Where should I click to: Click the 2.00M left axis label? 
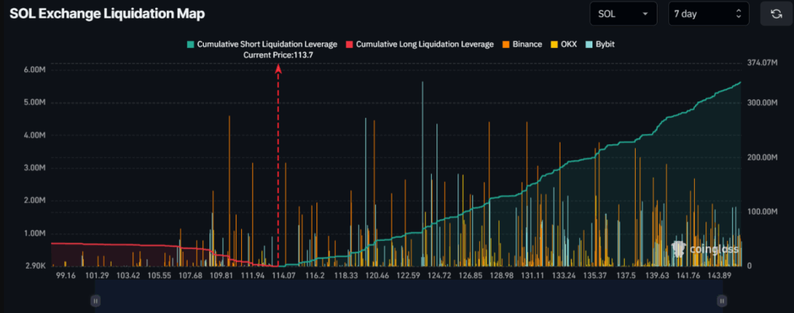[x=34, y=201]
